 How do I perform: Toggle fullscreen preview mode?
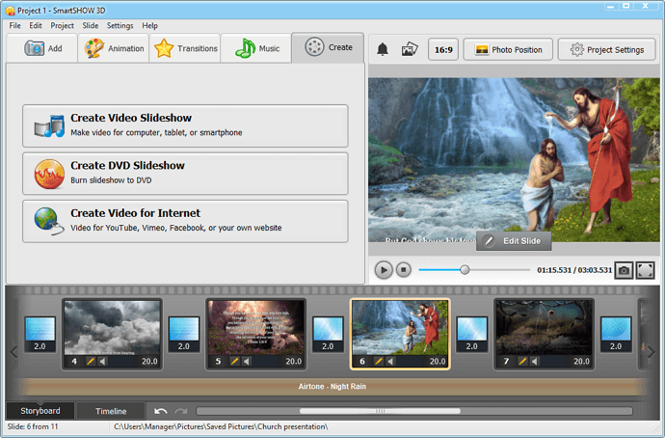[x=645, y=270]
